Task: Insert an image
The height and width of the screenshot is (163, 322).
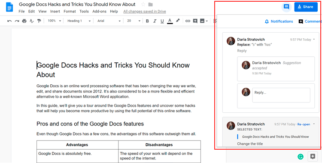Action: [202, 21]
